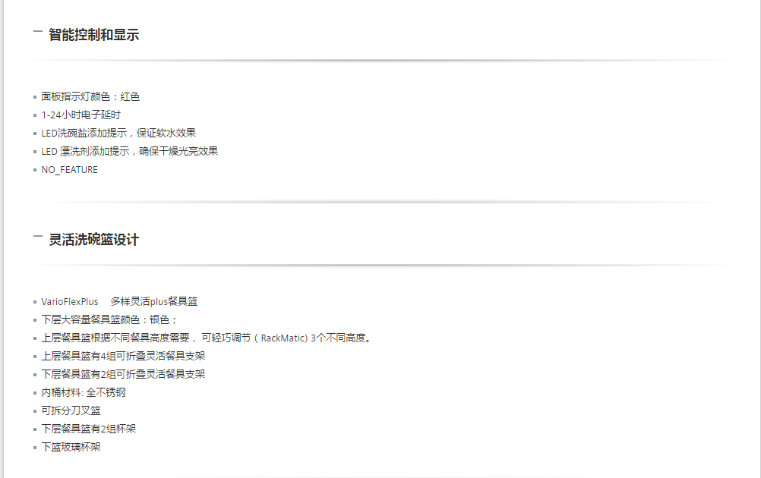Click the 智能控制和显示 heading
The width and height of the screenshot is (761, 478).
click(93, 35)
